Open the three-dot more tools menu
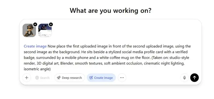214x99 pixels. click(x=122, y=78)
